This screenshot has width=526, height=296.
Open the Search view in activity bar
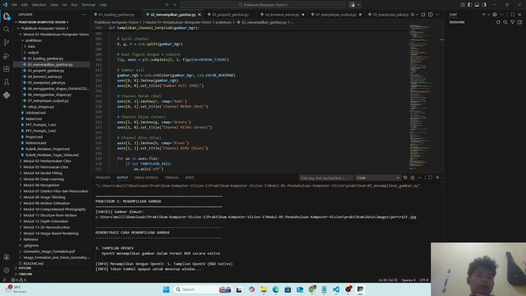[6, 29]
